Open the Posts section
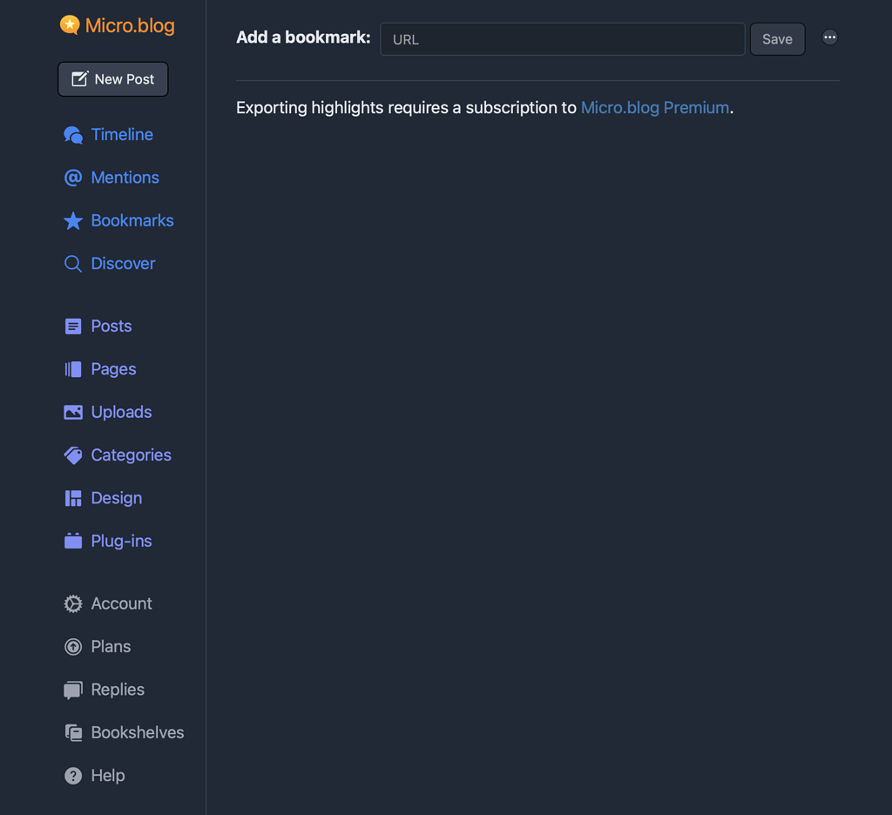Screen dimensions: 892x815 pos(111,326)
